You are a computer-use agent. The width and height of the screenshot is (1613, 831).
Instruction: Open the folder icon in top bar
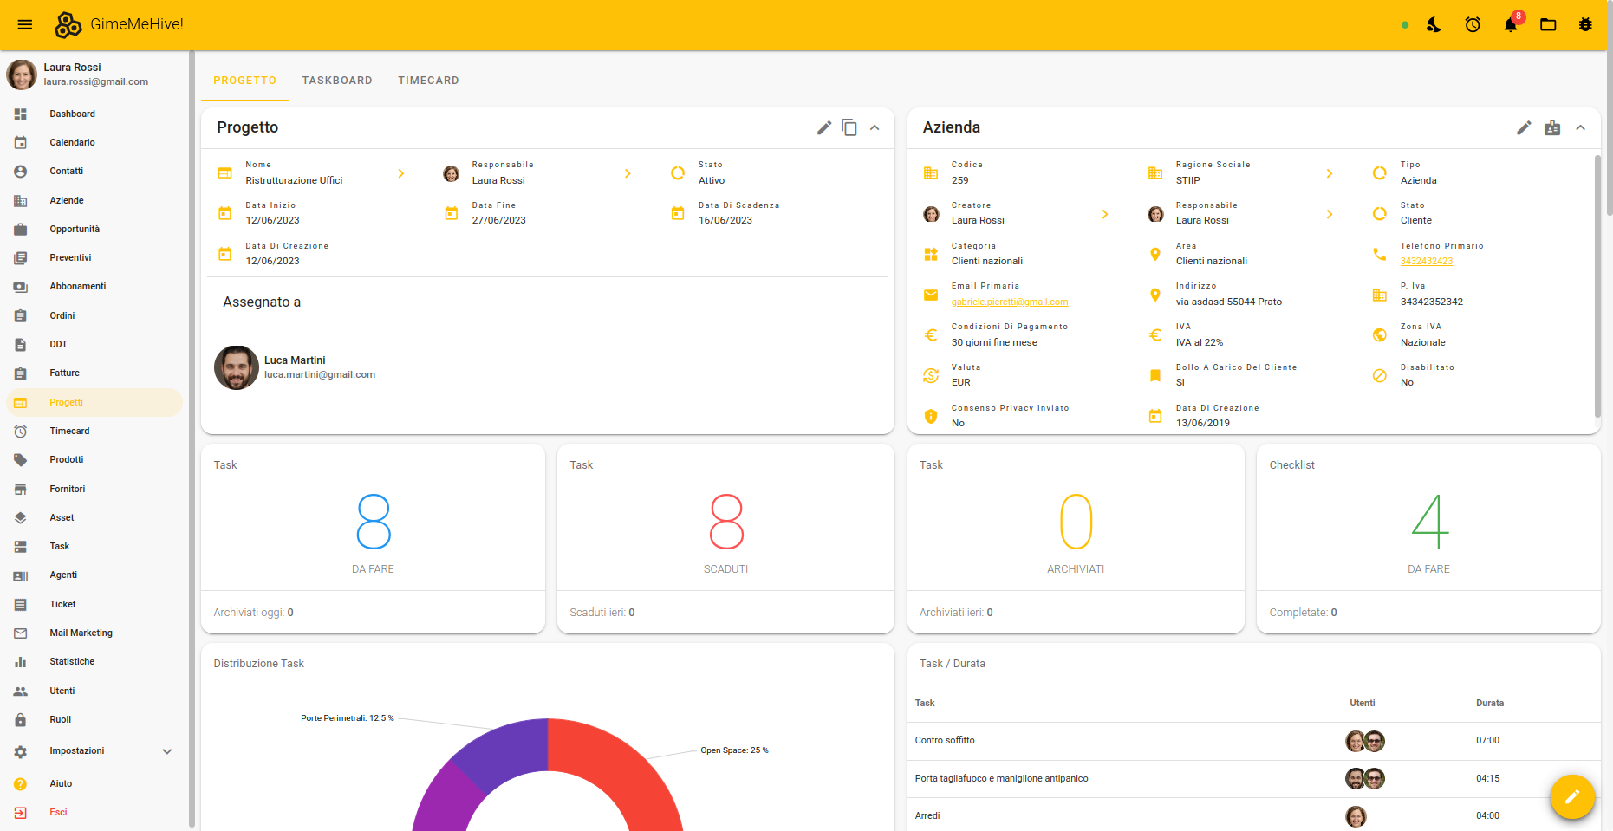(1548, 24)
